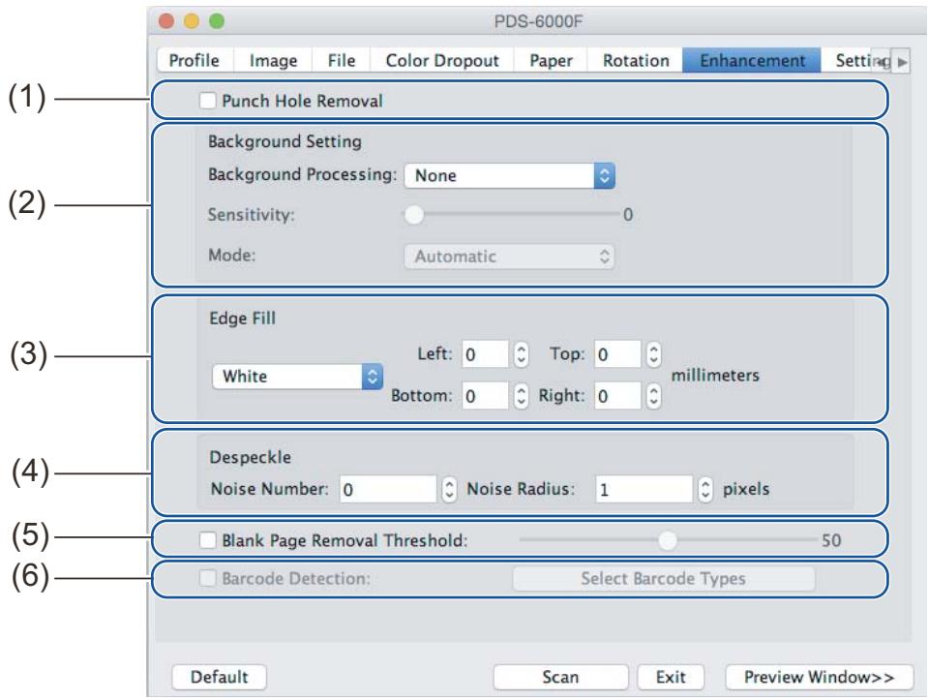
Task: Click the Noise Number input field
Action: 388,489
